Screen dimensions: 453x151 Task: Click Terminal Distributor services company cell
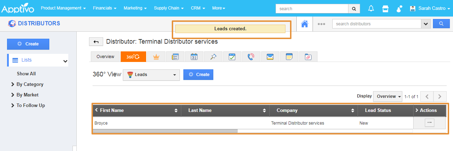297,123
